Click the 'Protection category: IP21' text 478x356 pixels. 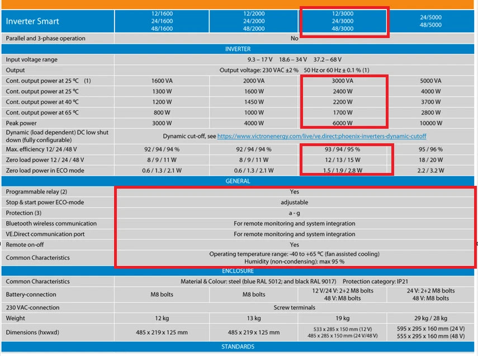(x=375, y=282)
